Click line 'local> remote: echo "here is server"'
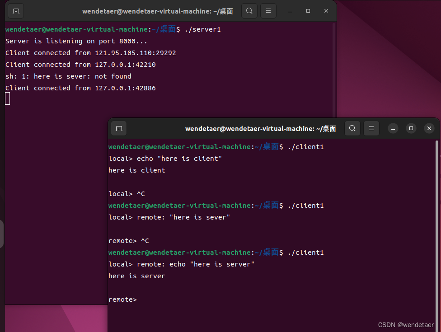 click(x=181, y=264)
